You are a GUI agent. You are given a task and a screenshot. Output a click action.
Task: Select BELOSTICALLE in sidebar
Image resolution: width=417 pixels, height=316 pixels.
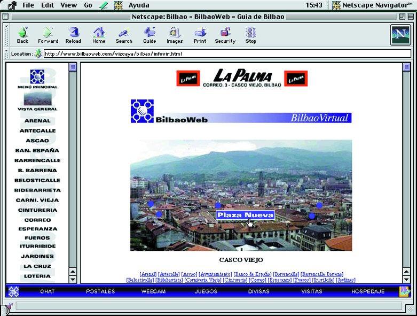click(x=37, y=181)
